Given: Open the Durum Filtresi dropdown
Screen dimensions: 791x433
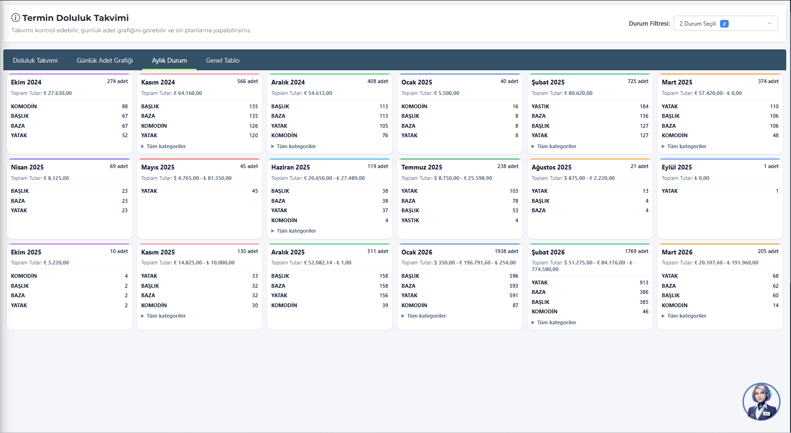Looking at the screenshot, I should (725, 24).
